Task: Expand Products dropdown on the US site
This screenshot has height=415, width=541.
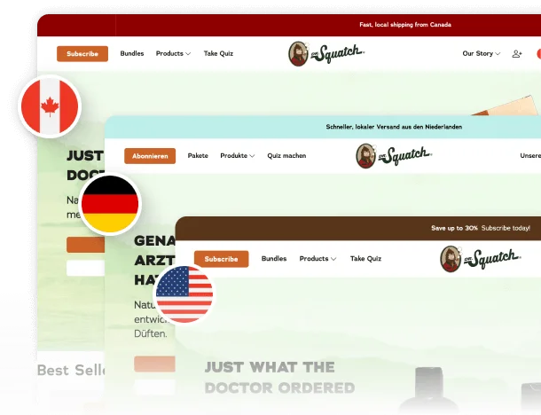Action: pos(318,259)
